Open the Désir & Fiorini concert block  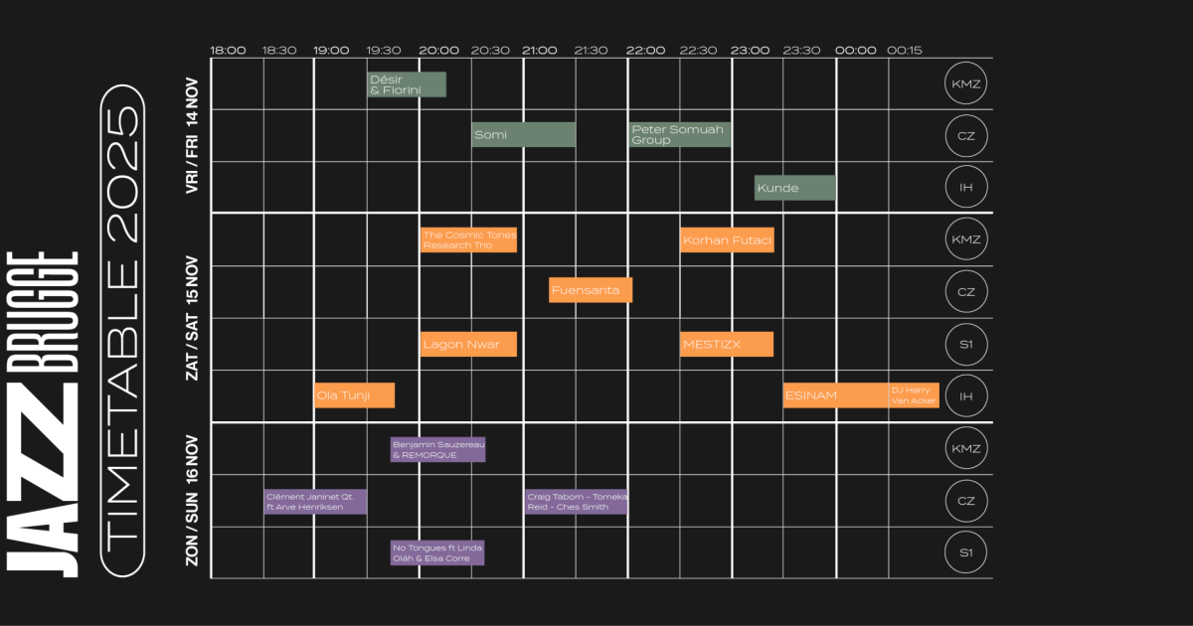[407, 84]
